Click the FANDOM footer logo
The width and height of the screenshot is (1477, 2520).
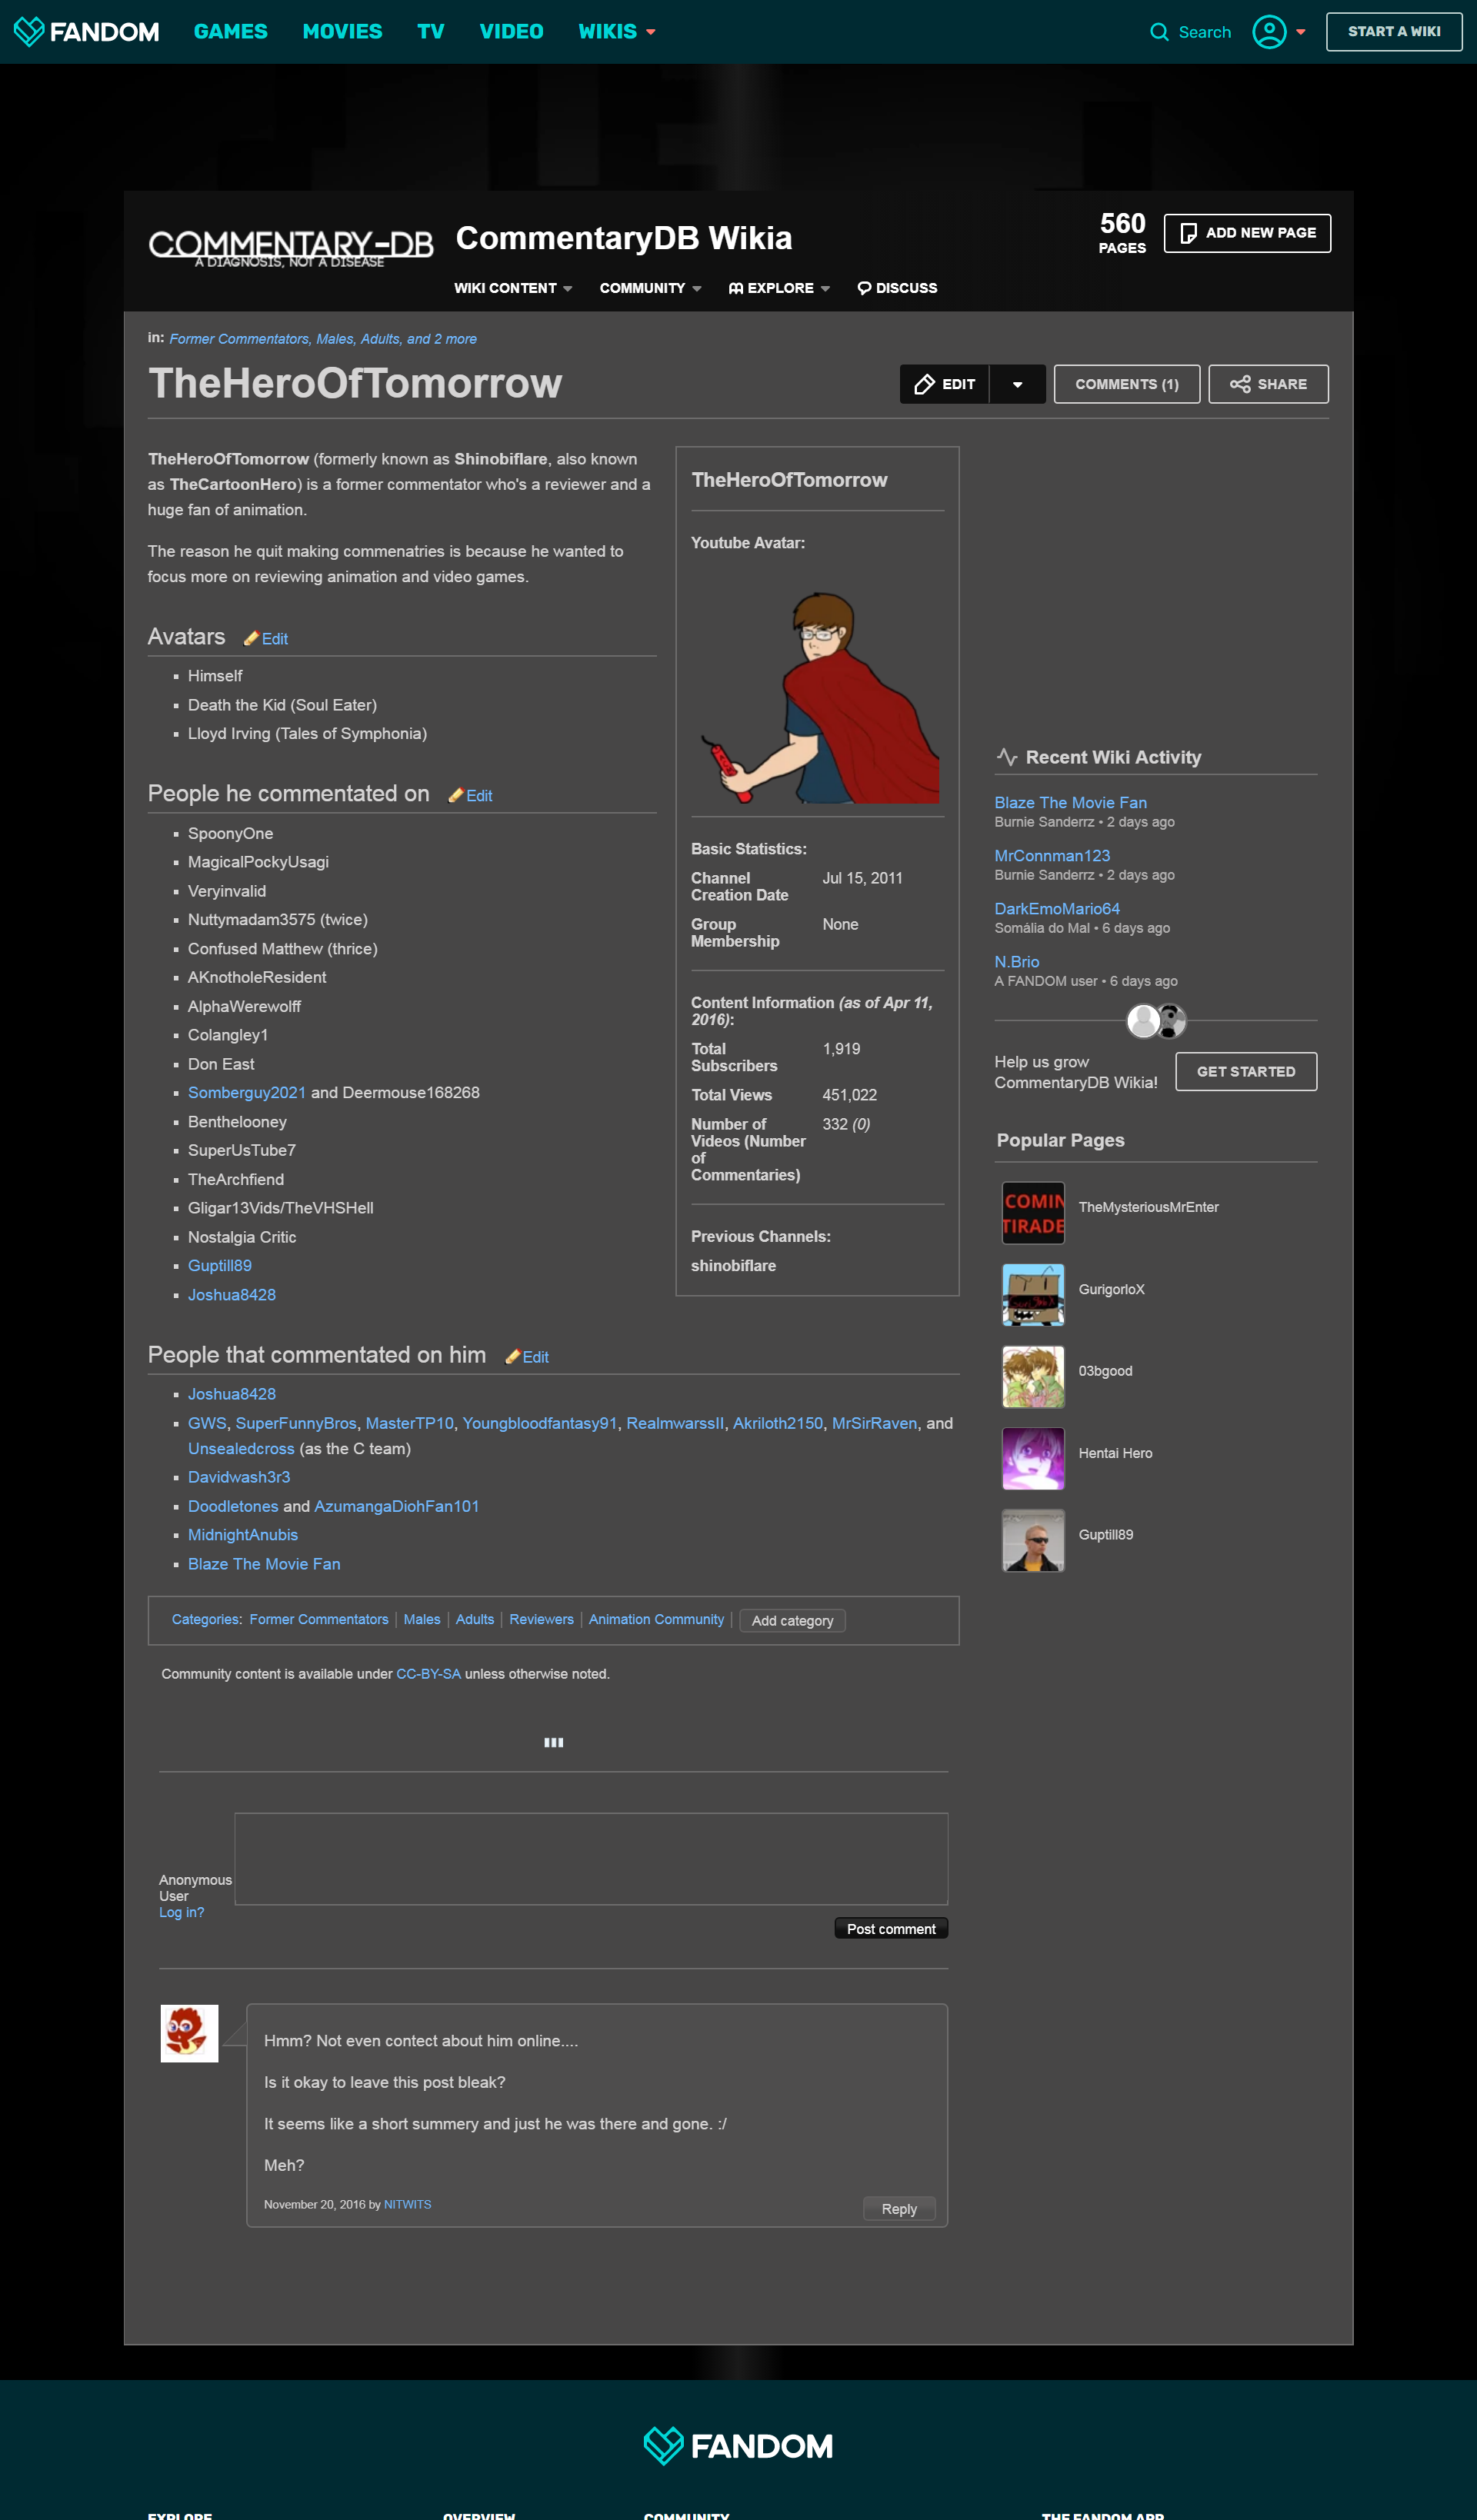[x=738, y=2446]
